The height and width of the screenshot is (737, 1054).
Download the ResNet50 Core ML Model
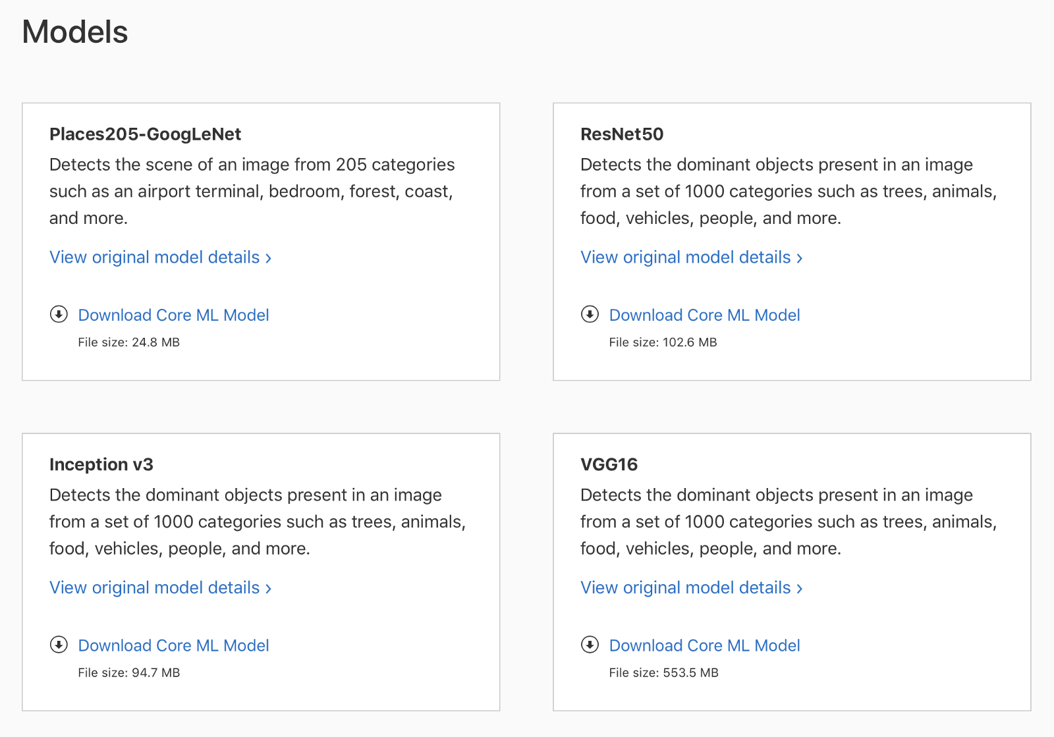704,315
